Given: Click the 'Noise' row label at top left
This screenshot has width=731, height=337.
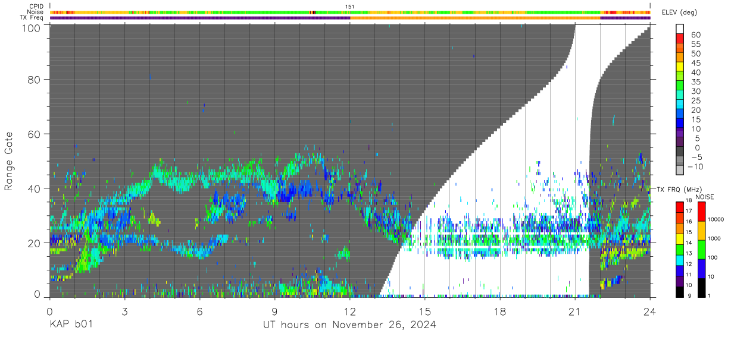Looking at the screenshot, I should (35, 12).
